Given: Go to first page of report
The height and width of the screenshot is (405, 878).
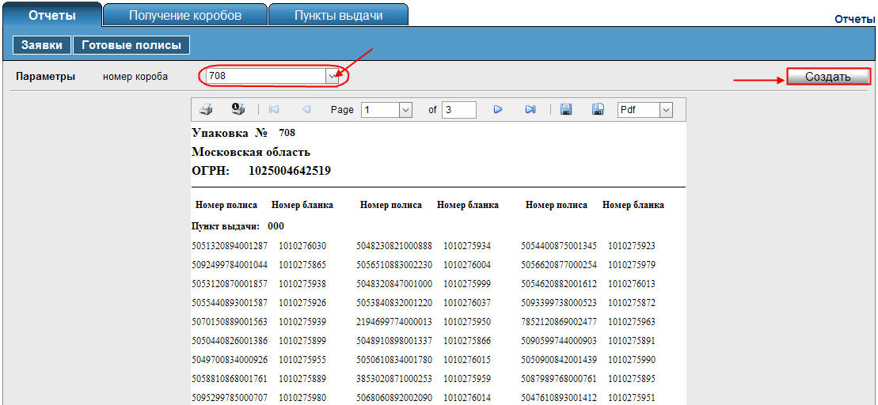Looking at the screenshot, I should [x=274, y=110].
